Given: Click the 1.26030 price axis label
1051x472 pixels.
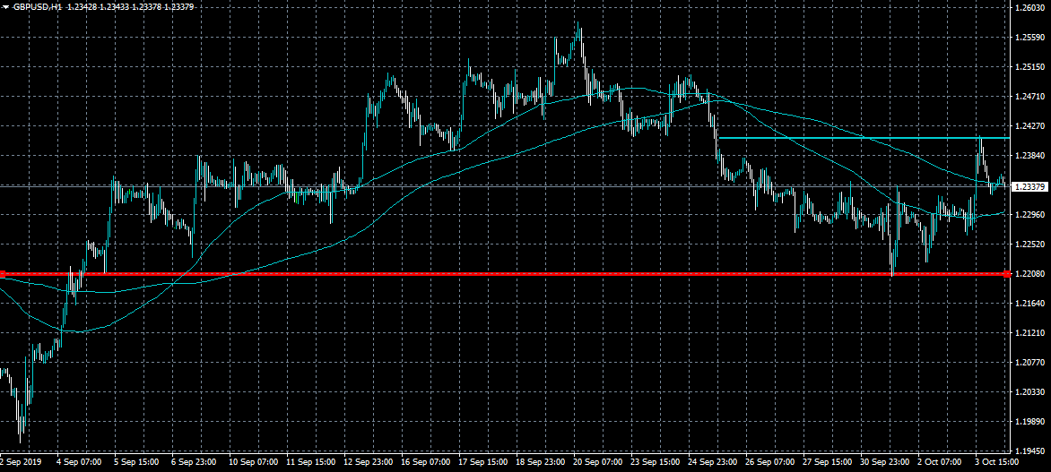Looking at the screenshot, I should [1029, 8].
